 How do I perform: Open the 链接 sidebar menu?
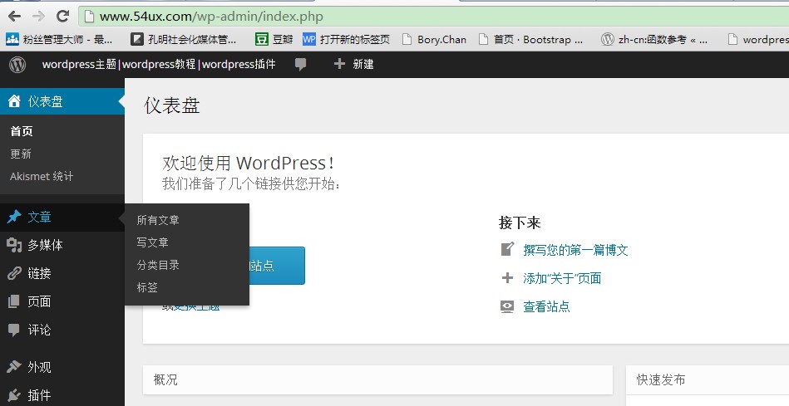pyautogui.click(x=62, y=273)
